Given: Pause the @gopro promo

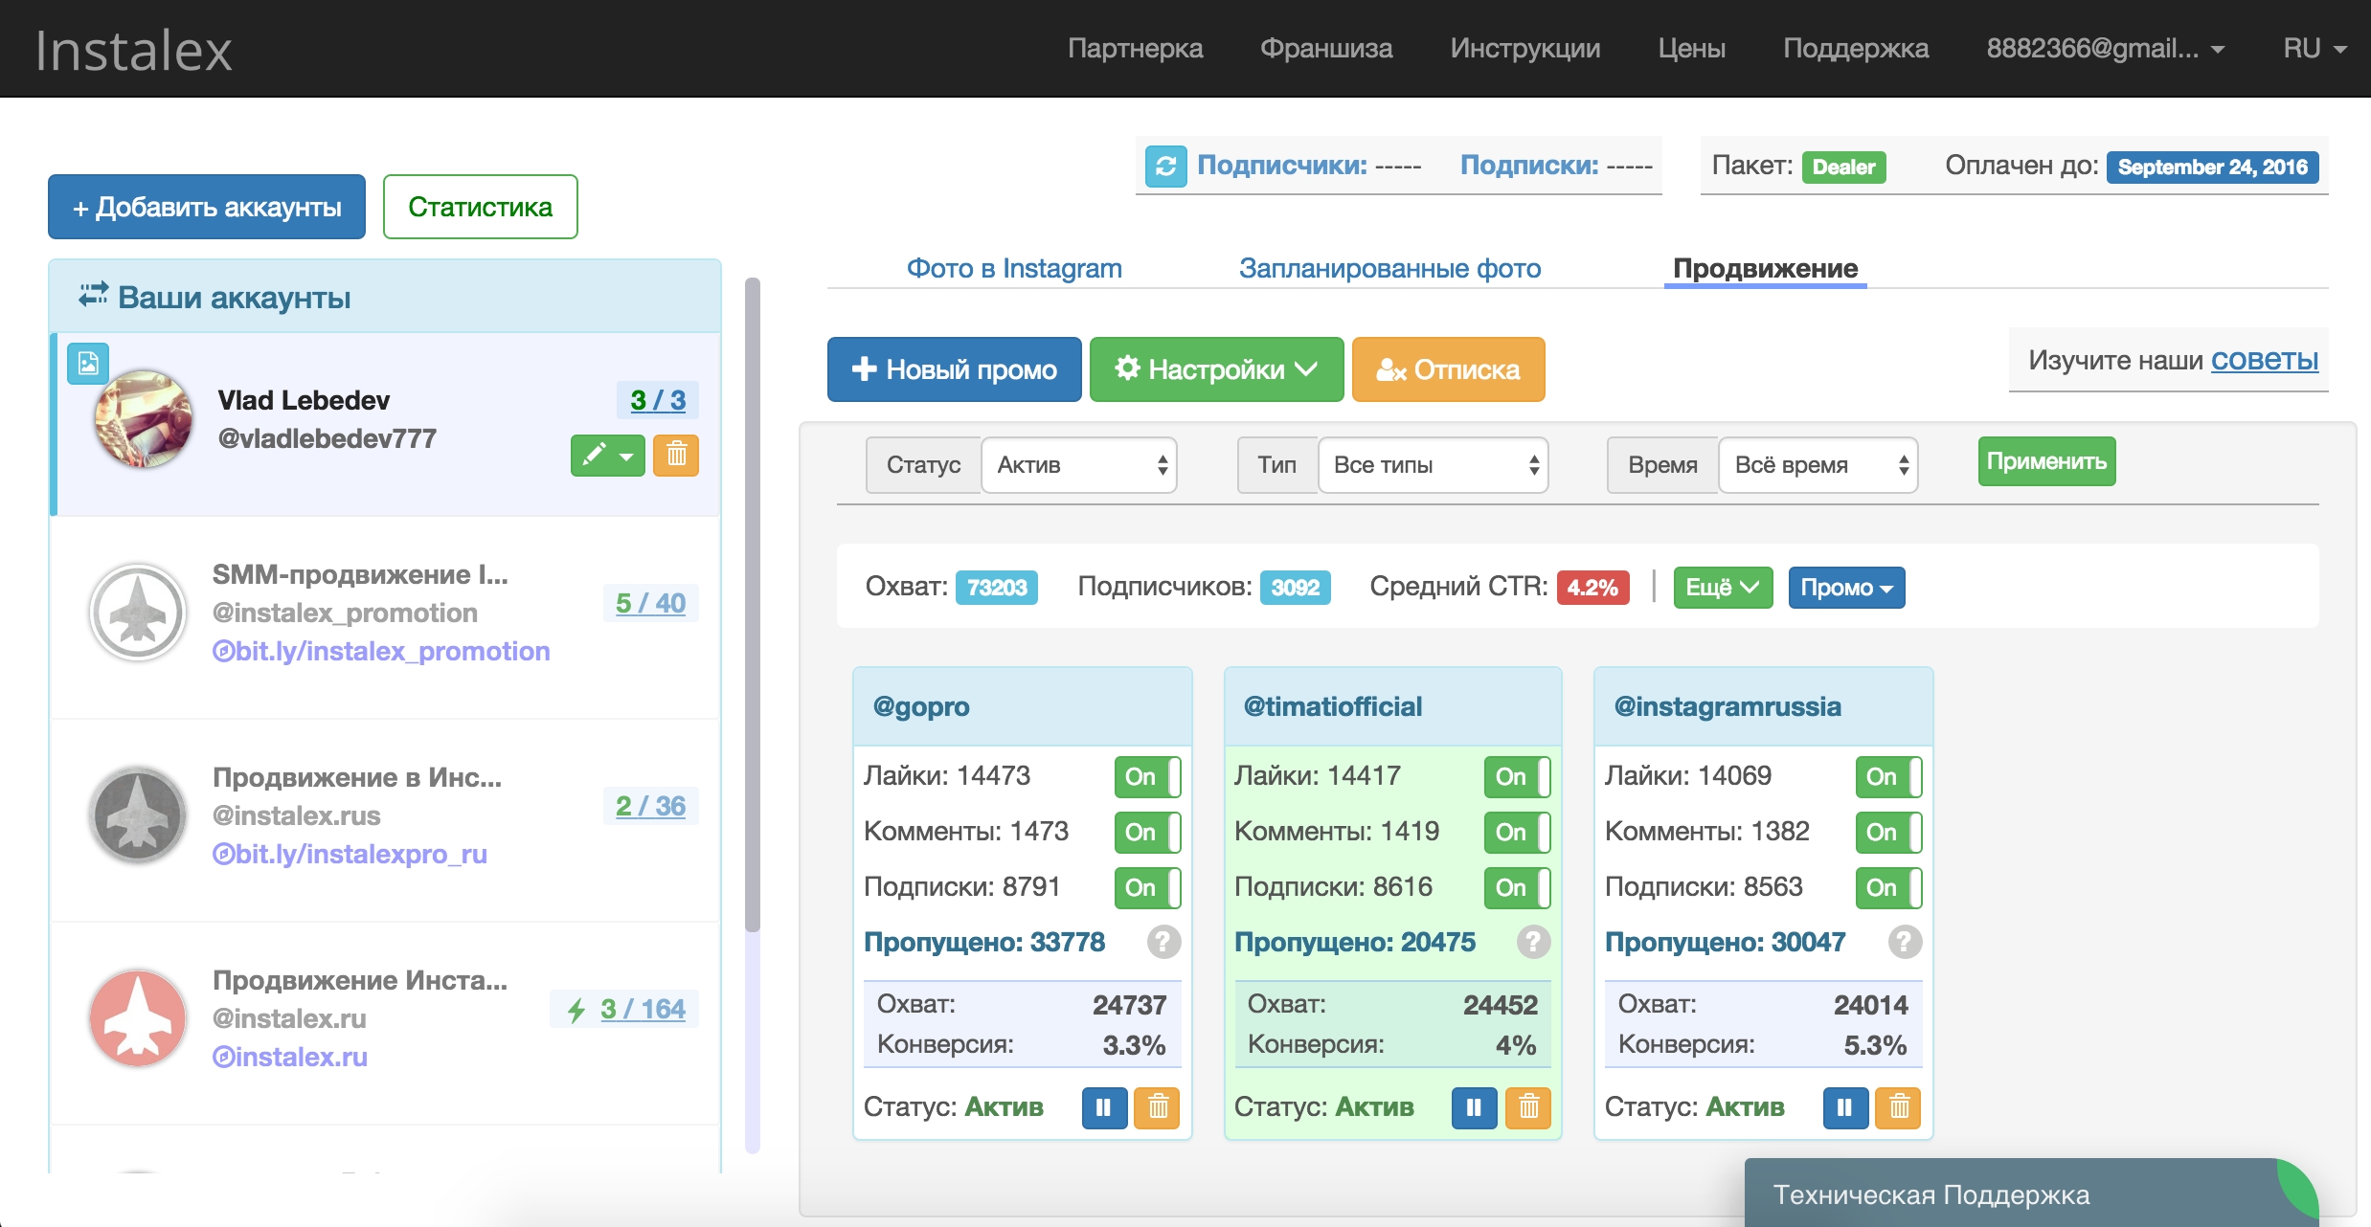Looking at the screenshot, I should pos(1104,1108).
